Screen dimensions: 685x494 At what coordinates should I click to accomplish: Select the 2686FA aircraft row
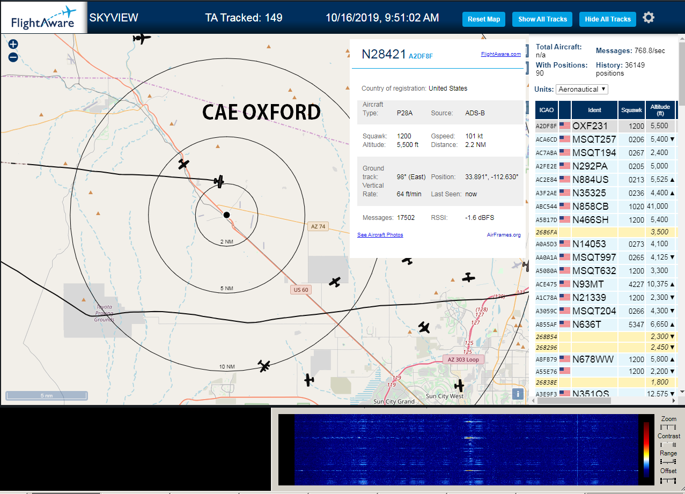[606, 232]
